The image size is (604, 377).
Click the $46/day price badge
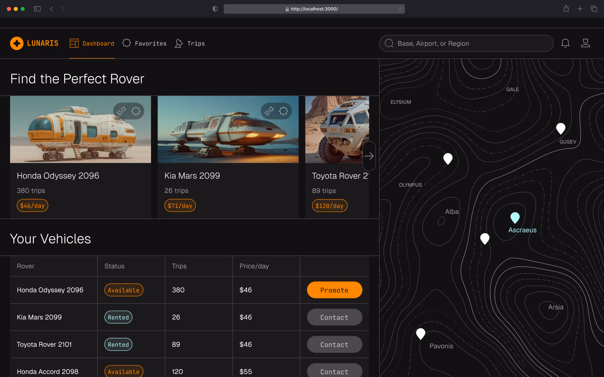click(x=32, y=206)
